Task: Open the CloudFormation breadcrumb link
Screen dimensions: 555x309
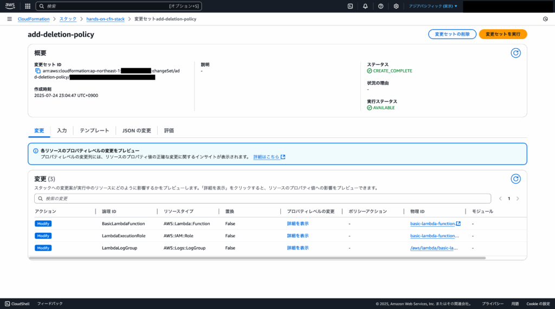Action: point(34,19)
